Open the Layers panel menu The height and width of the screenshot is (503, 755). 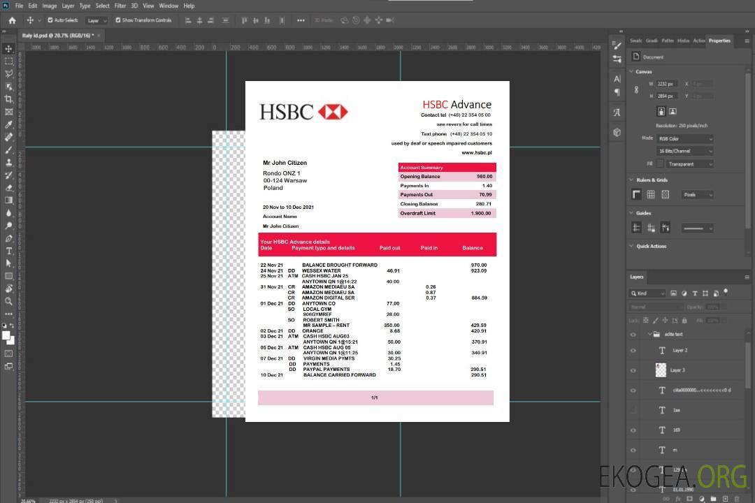tap(747, 277)
